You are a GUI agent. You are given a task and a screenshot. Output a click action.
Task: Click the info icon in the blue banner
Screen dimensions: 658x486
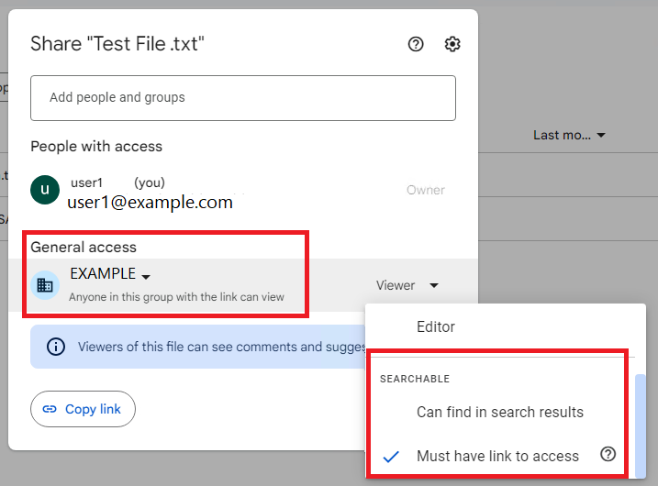point(56,347)
